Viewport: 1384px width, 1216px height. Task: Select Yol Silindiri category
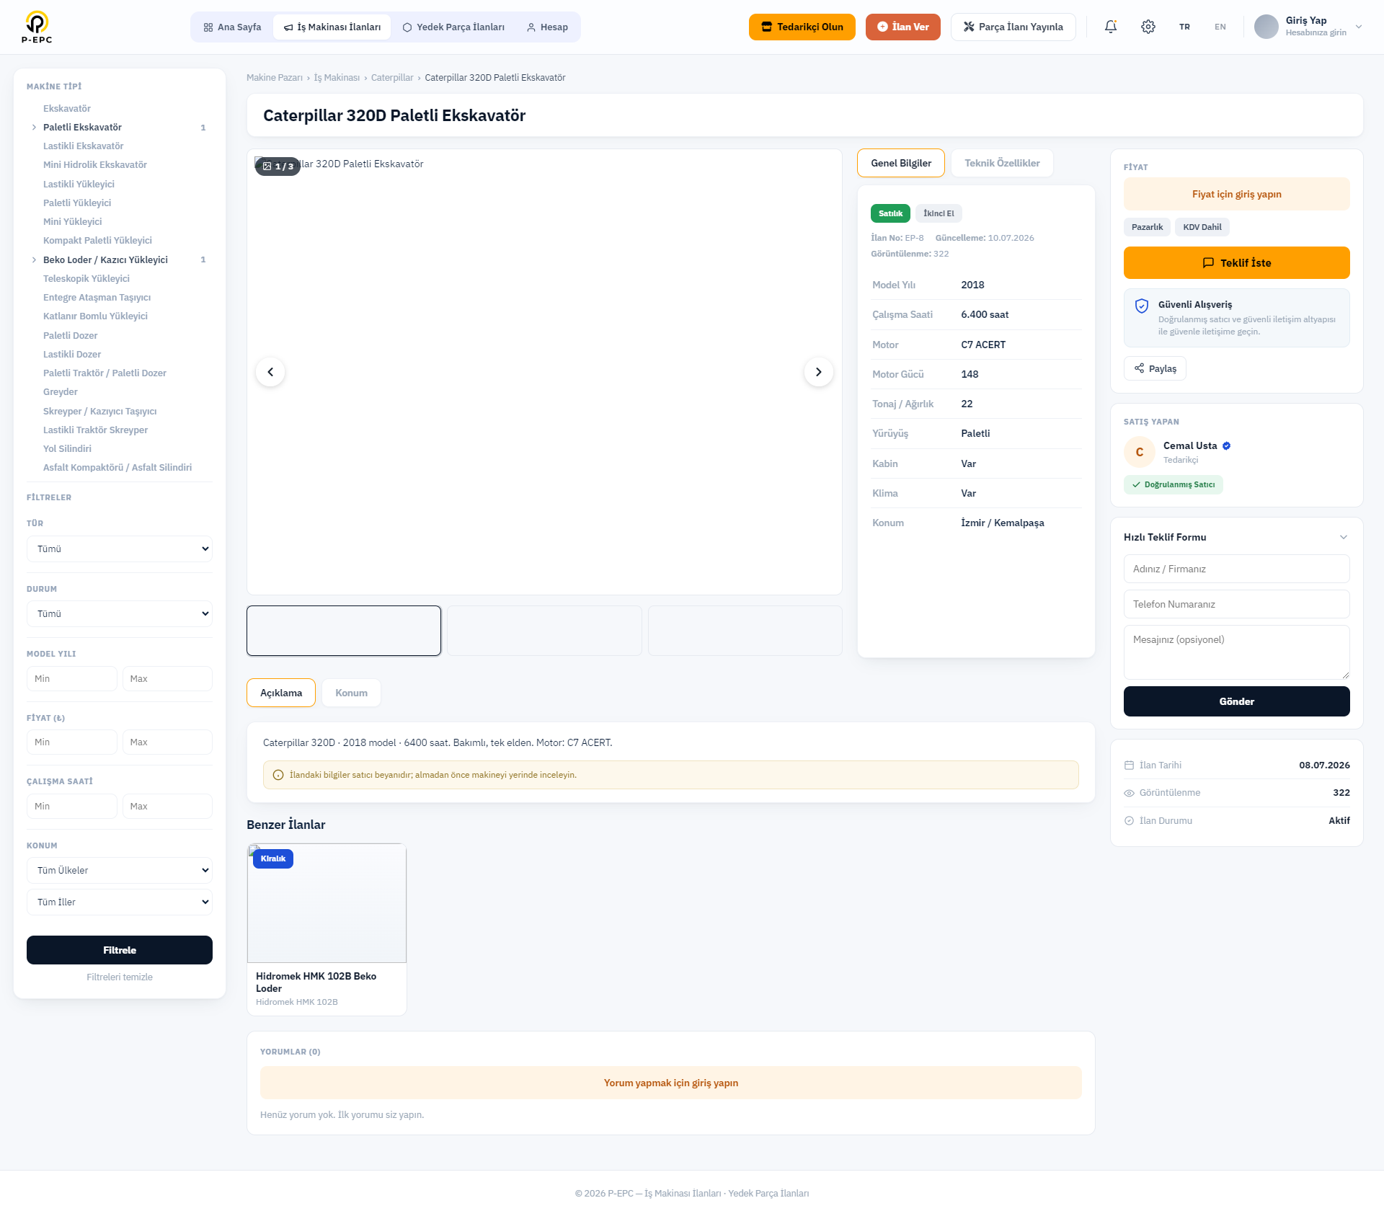(x=67, y=449)
